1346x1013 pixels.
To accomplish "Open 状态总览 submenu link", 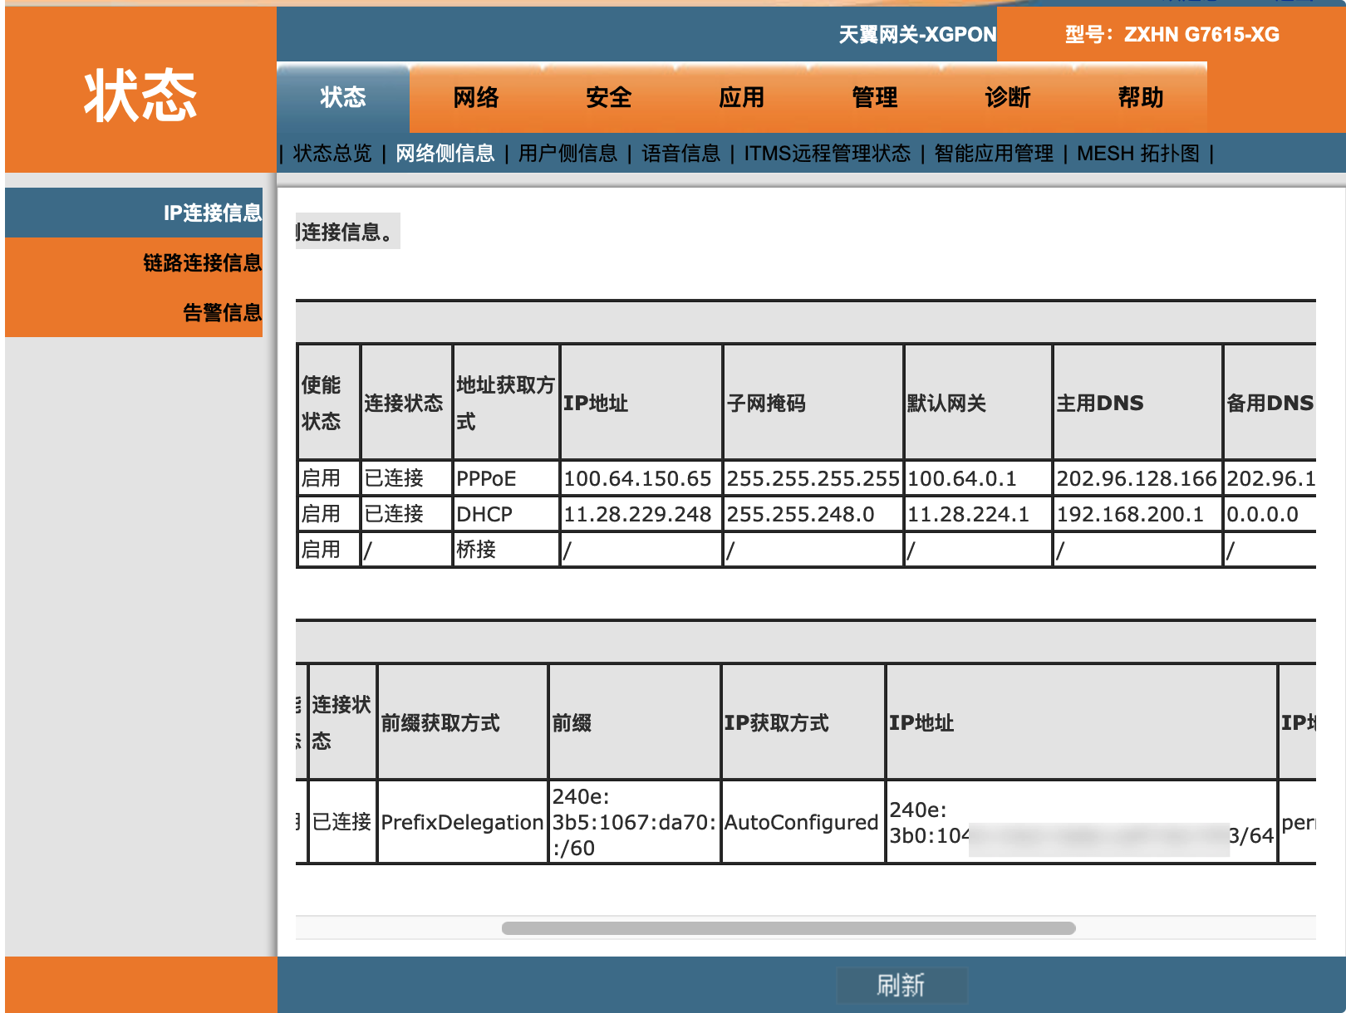I will tap(332, 154).
